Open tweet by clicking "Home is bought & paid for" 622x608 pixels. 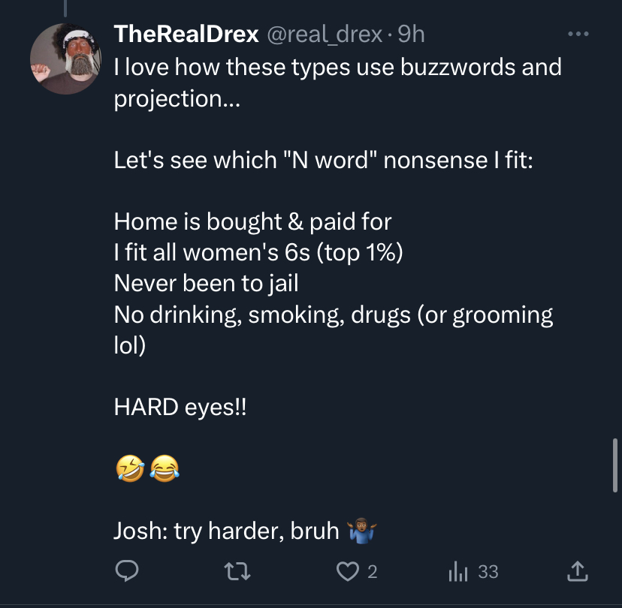(x=252, y=221)
